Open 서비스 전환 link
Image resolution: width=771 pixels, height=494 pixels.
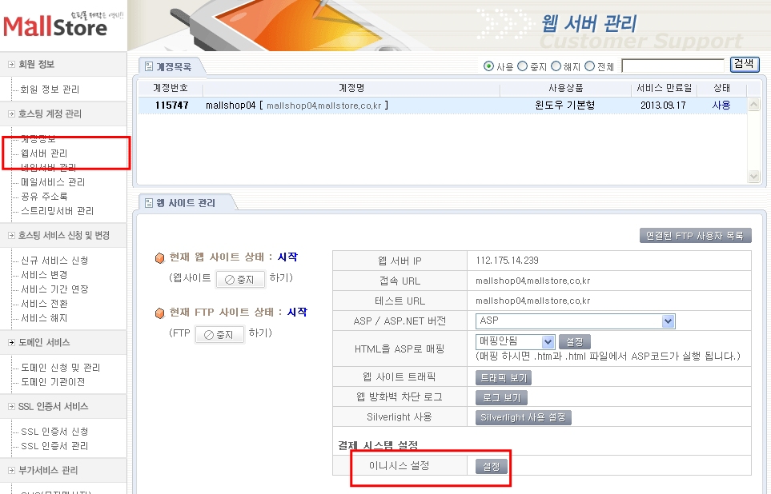[44, 304]
